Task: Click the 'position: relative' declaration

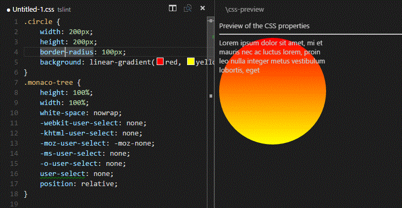Action: coord(79,183)
